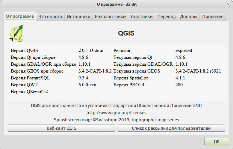View the "Лицензия" tab
233x149 pixels.
coord(213,16)
